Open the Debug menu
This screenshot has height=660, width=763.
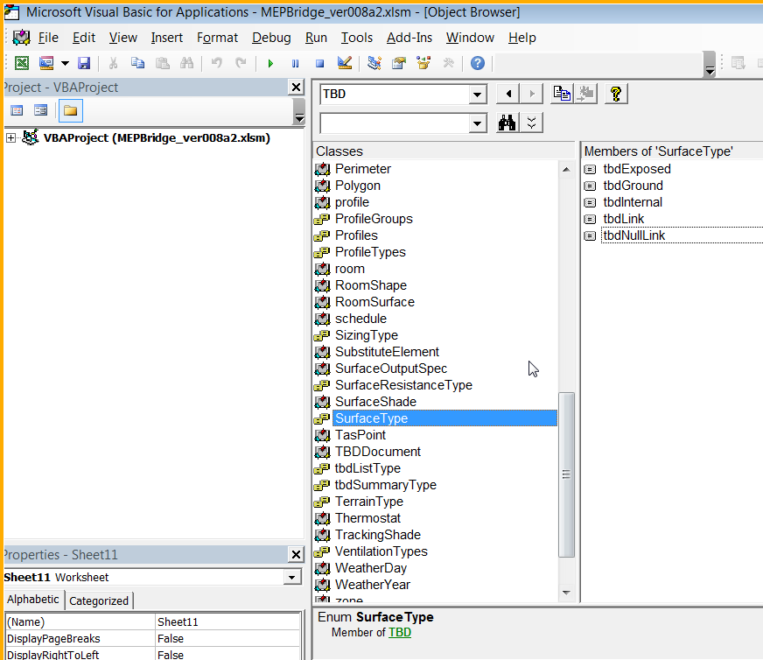click(x=271, y=38)
